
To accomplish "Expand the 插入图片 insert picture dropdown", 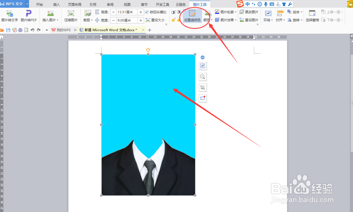I will click(58, 20).
